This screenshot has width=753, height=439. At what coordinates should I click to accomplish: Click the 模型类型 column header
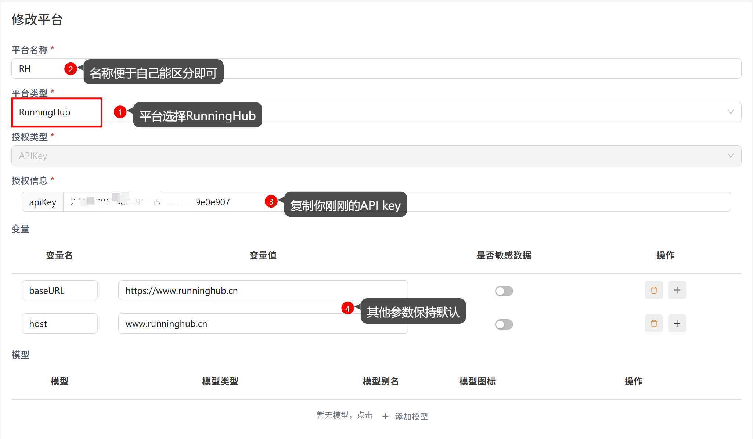click(x=220, y=381)
